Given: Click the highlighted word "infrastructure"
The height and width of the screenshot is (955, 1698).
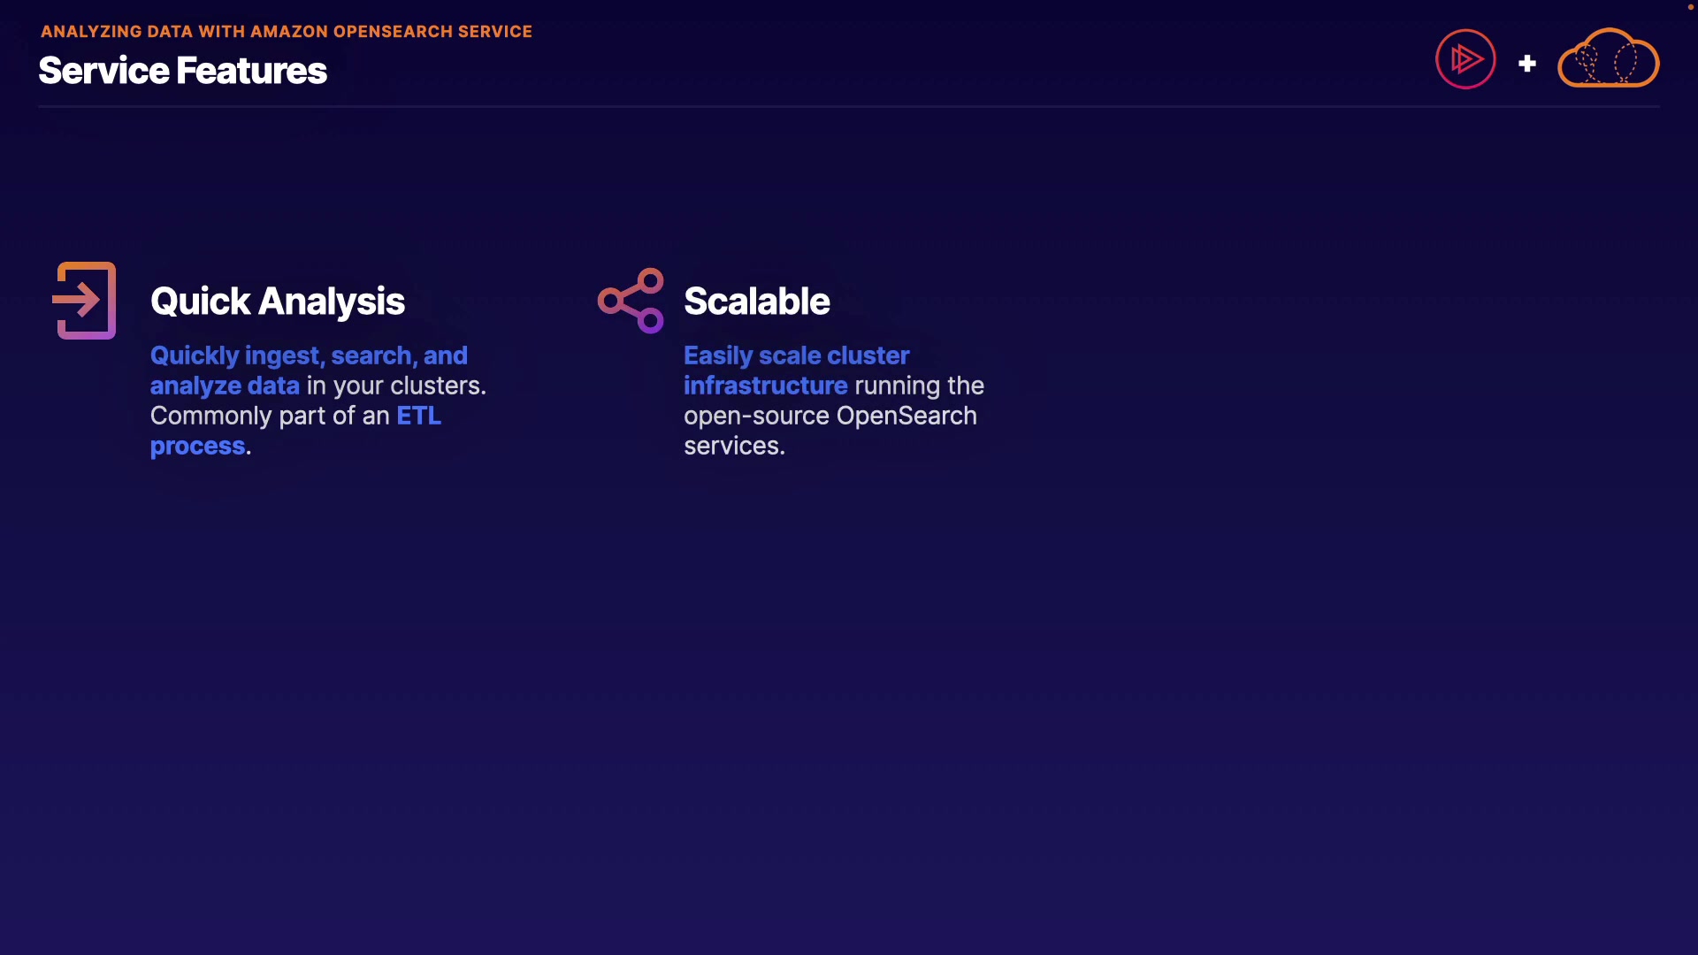Looking at the screenshot, I should 765,386.
